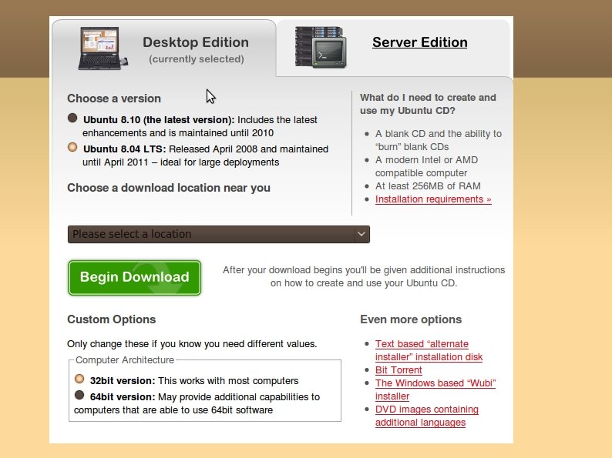Click the 'Even more options' heading
The height and width of the screenshot is (458, 612).
tap(411, 319)
